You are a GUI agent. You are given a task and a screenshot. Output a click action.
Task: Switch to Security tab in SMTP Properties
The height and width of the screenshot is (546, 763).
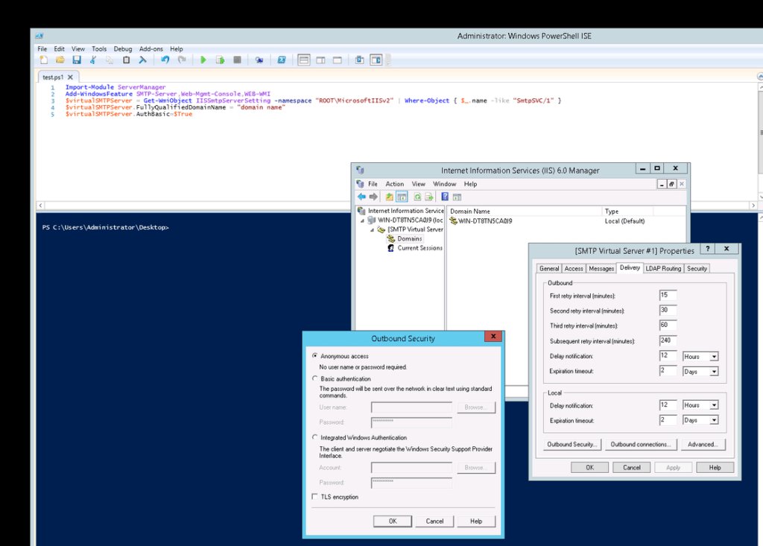point(697,269)
